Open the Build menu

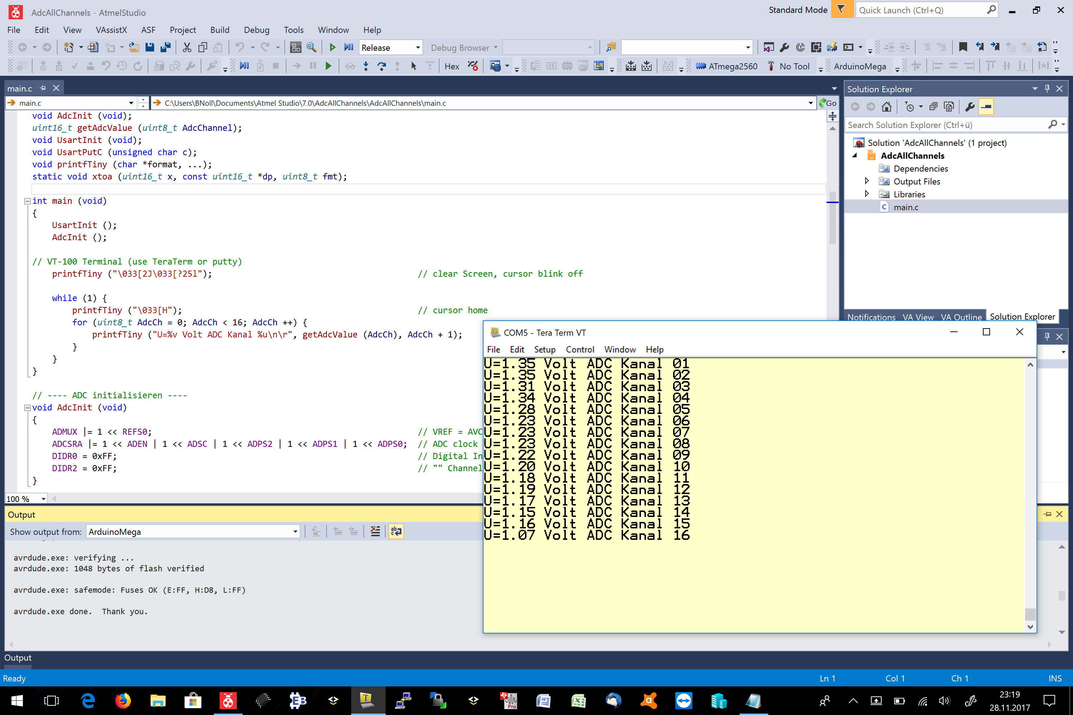[x=220, y=30]
